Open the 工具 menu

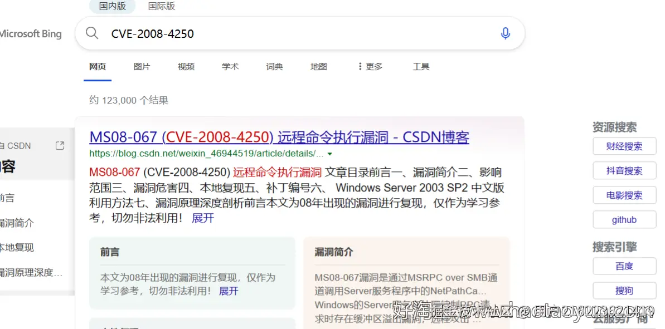(x=421, y=66)
